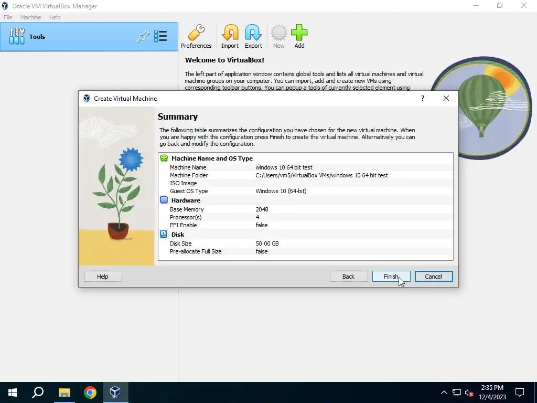Image resolution: width=537 pixels, height=403 pixels.
Task: Click the ISO Image row label
Action: (x=183, y=183)
